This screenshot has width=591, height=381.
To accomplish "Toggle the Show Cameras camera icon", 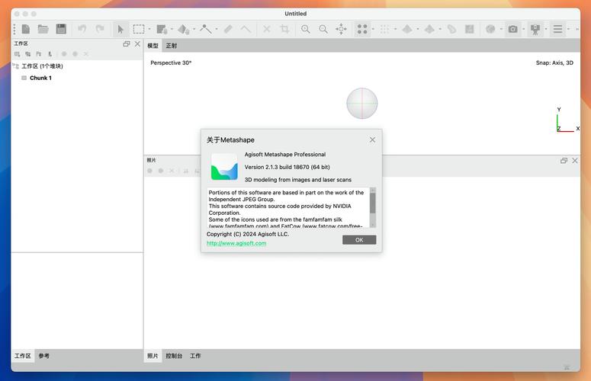I will 512,29.
